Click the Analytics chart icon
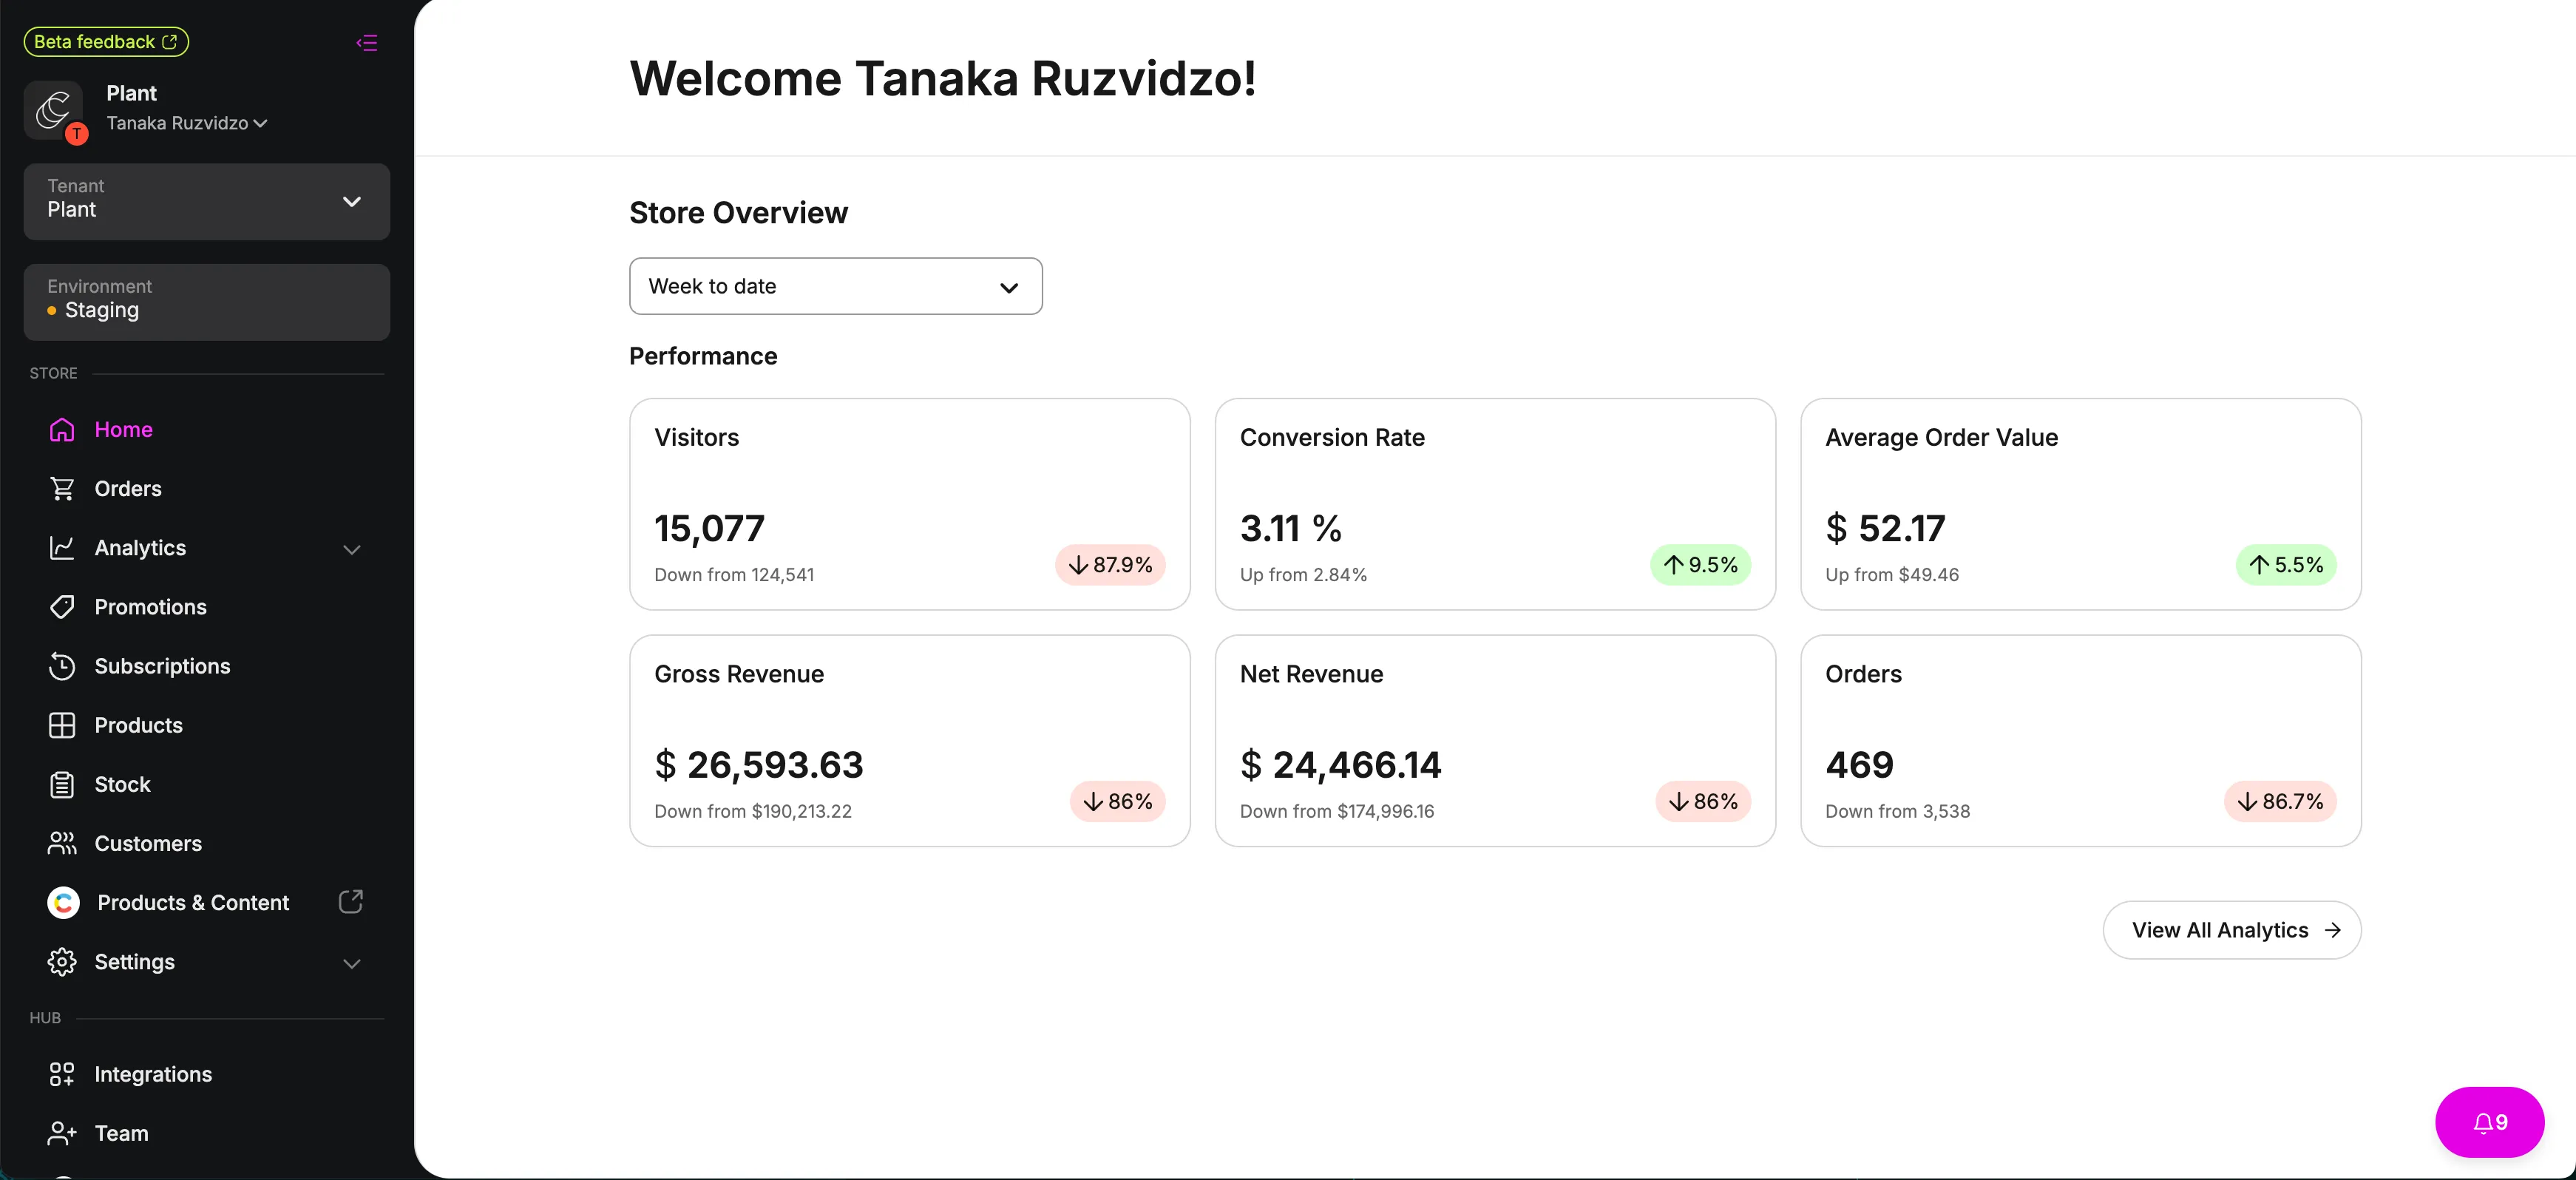Viewport: 2576px width, 1180px height. click(62, 548)
